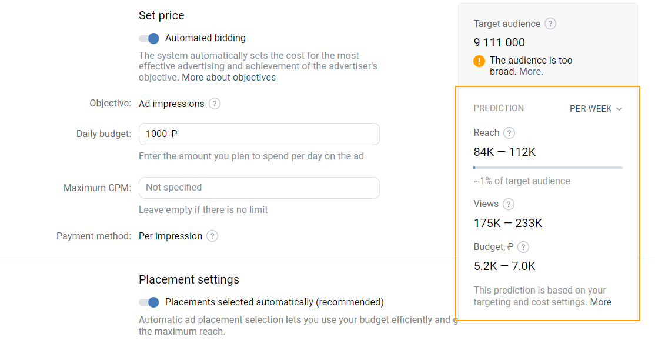Screen dimensions: 655x350
Task: Click the PREDICTION section label
Action: tap(499, 108)
